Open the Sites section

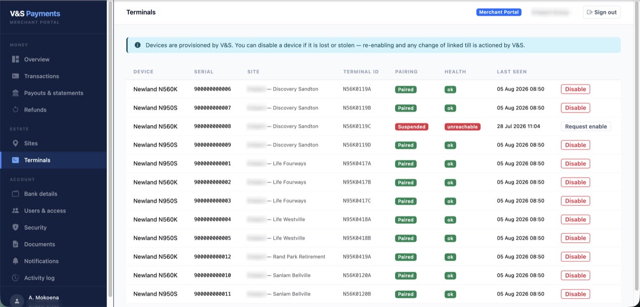(x=53, y=143)
